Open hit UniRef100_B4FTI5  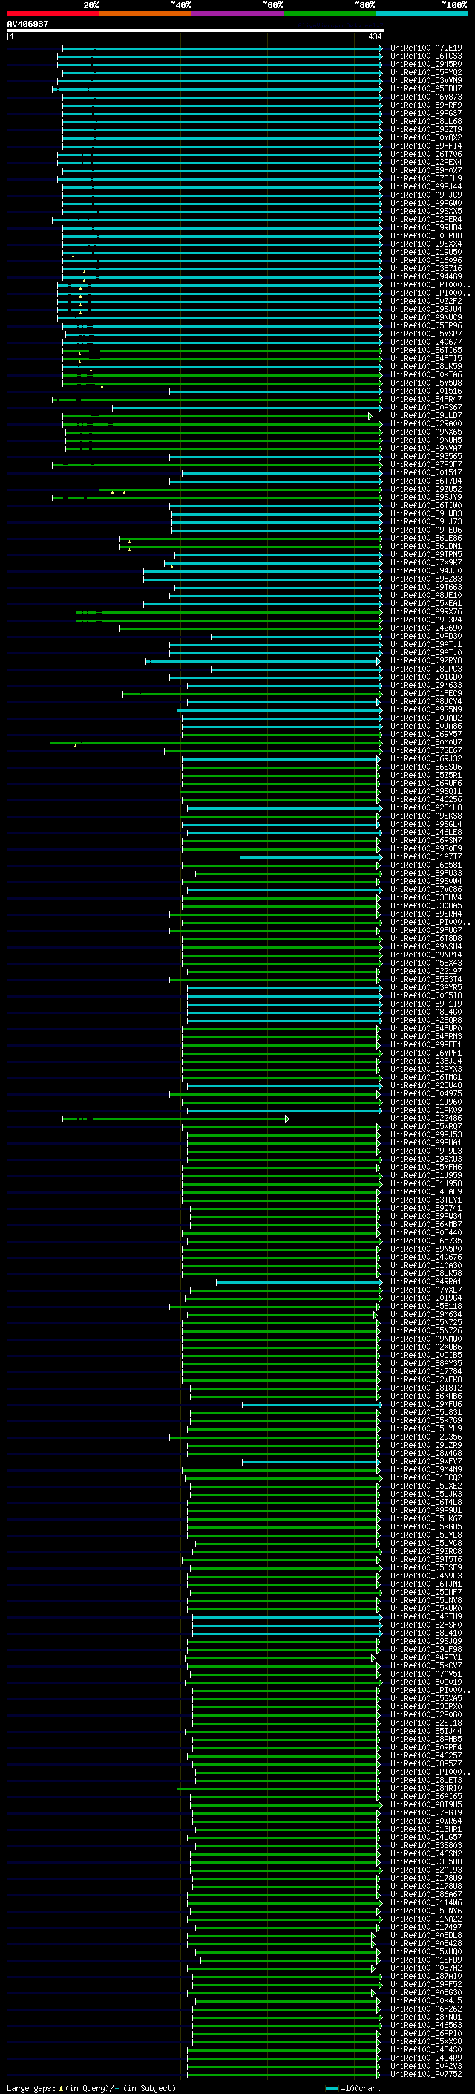pyautogui.click(x=425, y=359)
